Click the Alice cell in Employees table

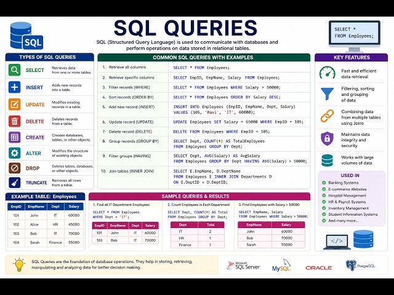pyautogui.click(x=34, y=224)
